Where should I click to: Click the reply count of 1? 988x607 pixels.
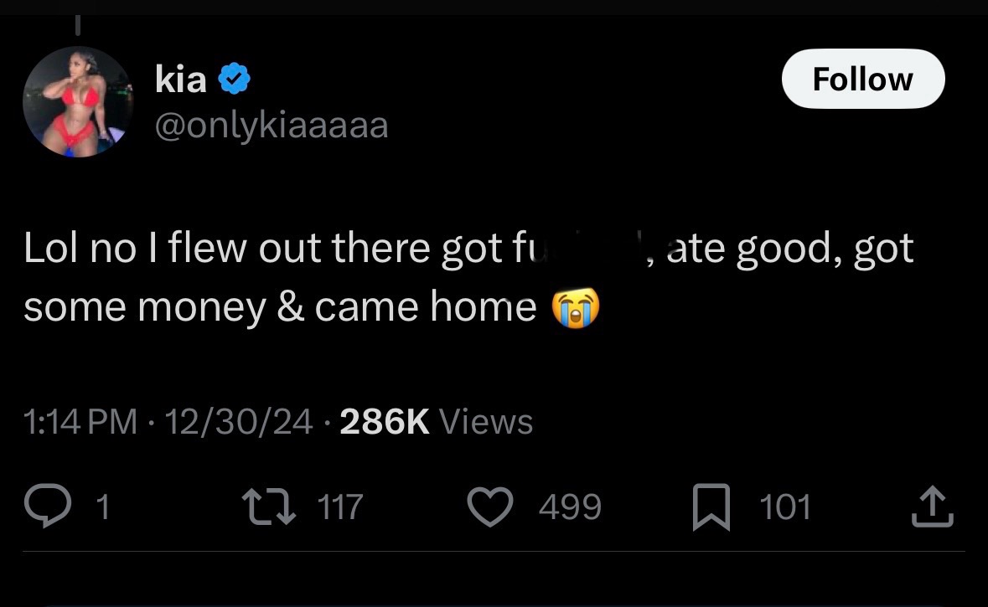click(x=102, y=507)
